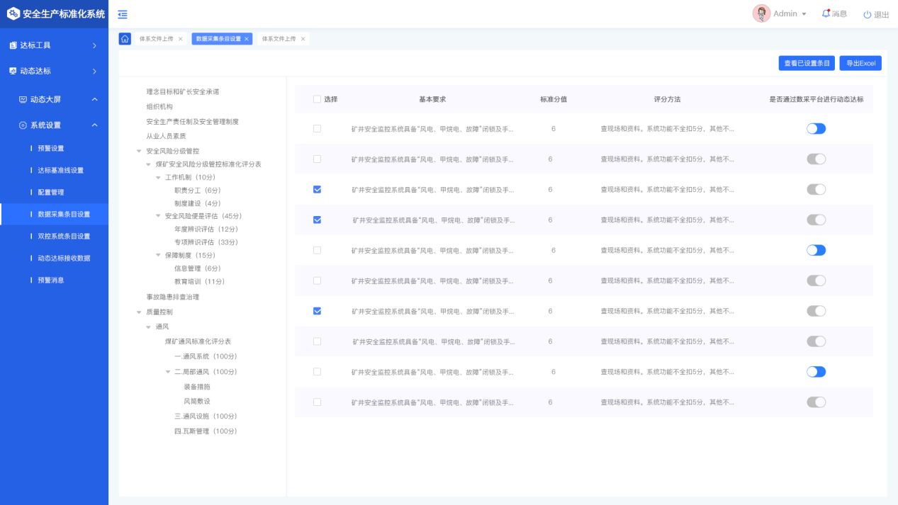Image resolution: width=898 pixels, height=505 pixels.
Task: Close the 数据采集条目设置 tab
Action: 247,39
